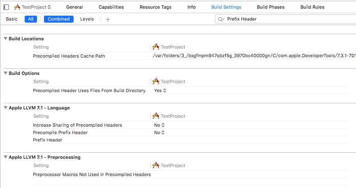The height and width of the screenshot is (188, 356).
Task: Open No popup for Precompile Prefix Header
Action: [159, 132]
